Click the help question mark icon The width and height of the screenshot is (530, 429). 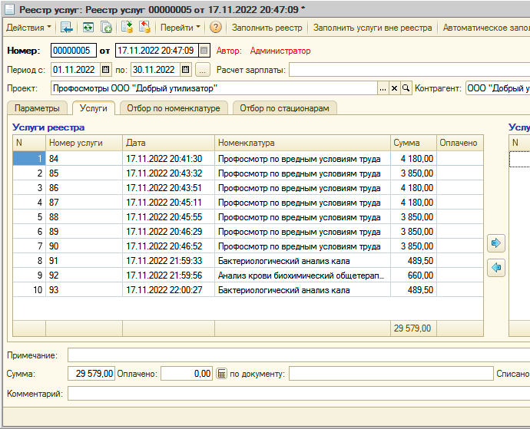click(x=216, y=28)
